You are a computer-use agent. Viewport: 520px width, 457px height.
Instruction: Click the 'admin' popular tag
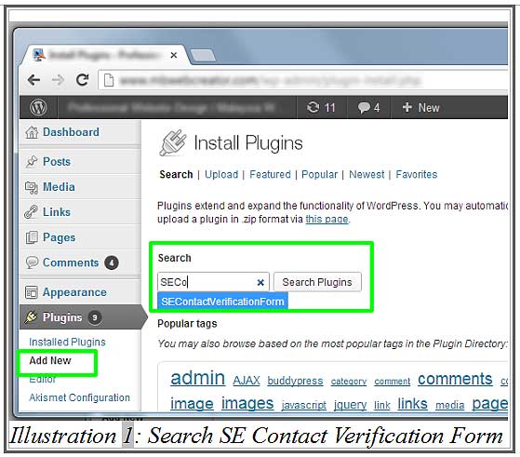pos(197,378)
